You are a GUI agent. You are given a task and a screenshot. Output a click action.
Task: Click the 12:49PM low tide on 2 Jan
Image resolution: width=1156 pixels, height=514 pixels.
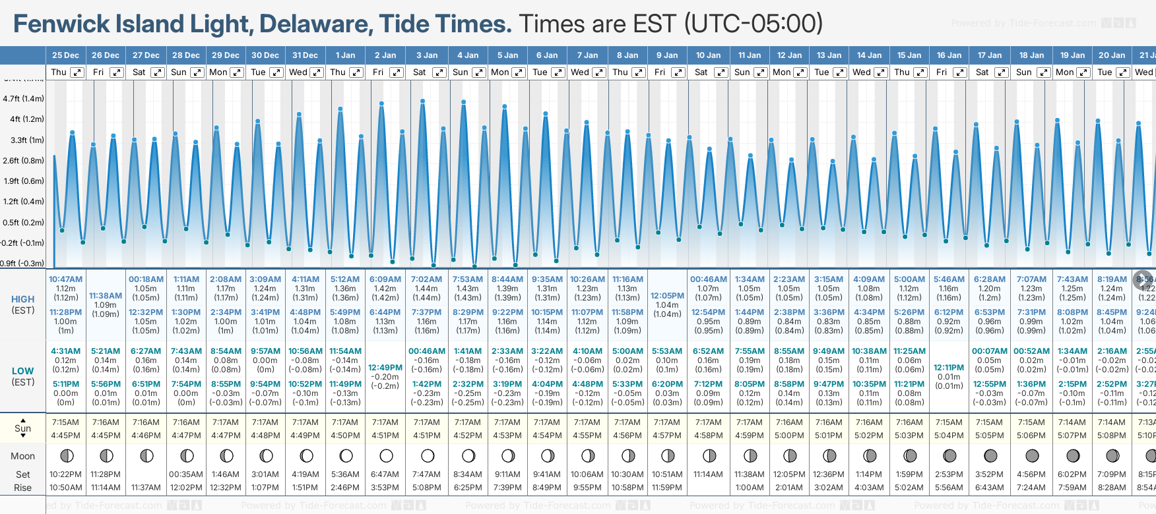[385, 368]
